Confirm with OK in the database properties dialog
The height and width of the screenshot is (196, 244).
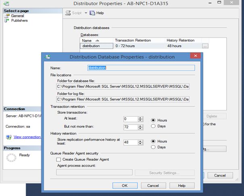pyautogui.click(x=125, y=186)
